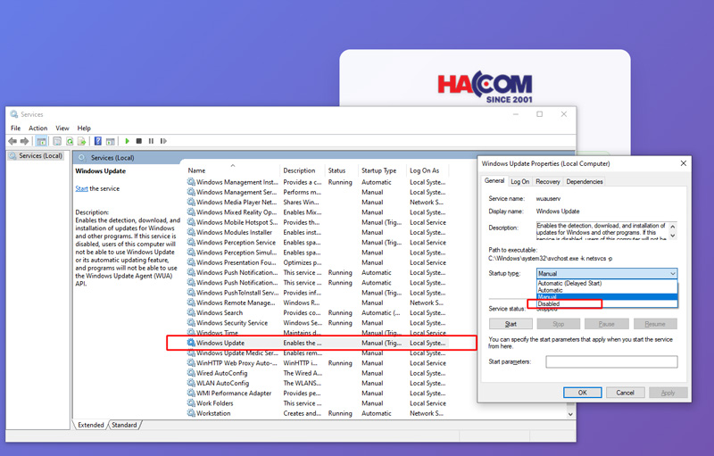Switch to the Standard view tab
The height and width of the screenshot is (456, 714).
[124, 425]
